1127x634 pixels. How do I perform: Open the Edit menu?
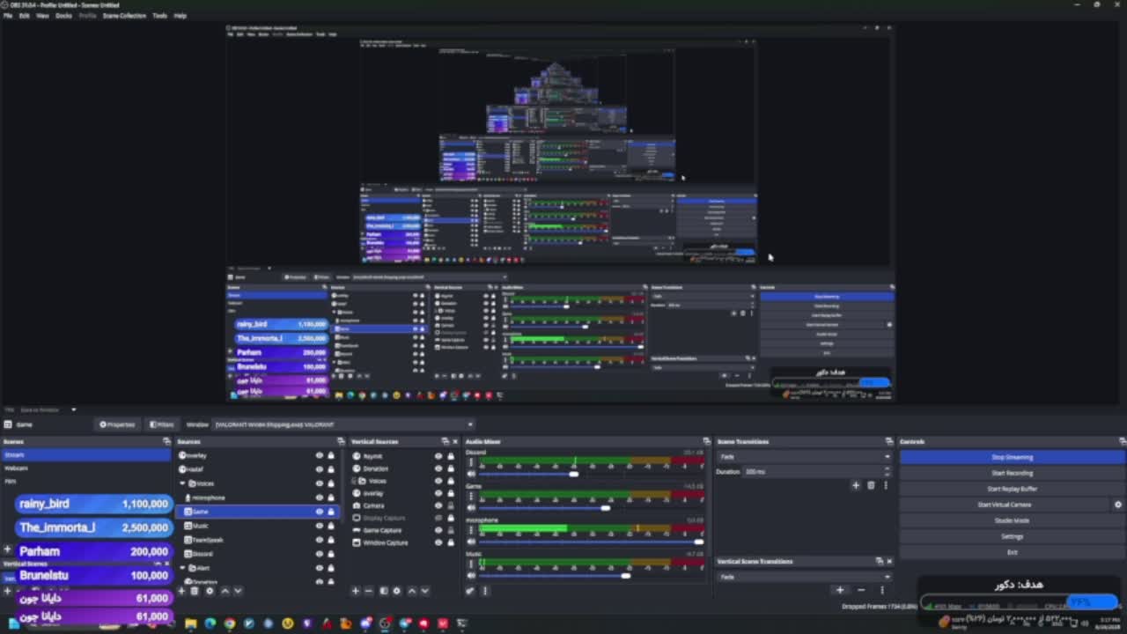tap(25, 16)
